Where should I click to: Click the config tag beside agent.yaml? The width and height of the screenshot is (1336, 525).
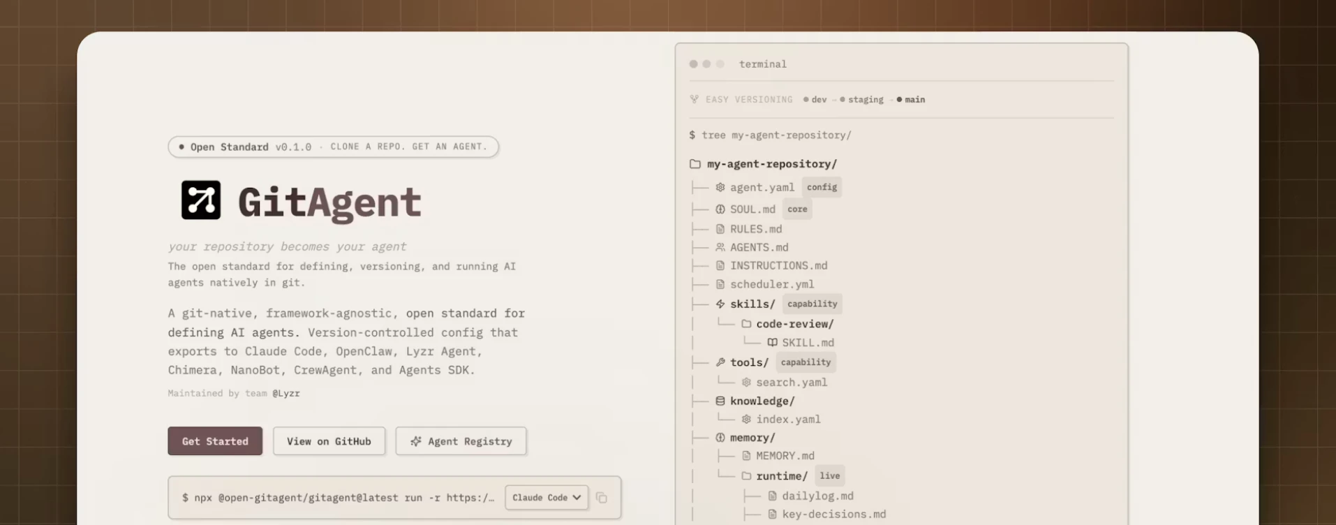tap(822, 187)
